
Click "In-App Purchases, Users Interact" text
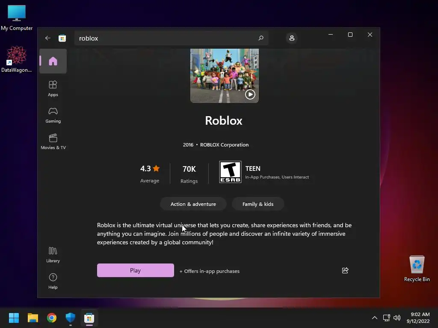(277, 177)
